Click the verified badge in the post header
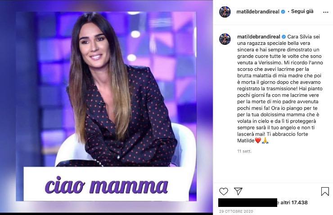 click(283, 12)
